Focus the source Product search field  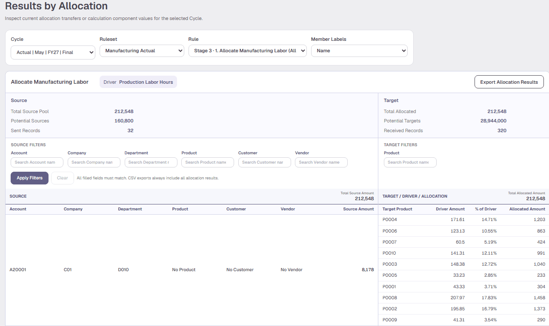(208, 162)
